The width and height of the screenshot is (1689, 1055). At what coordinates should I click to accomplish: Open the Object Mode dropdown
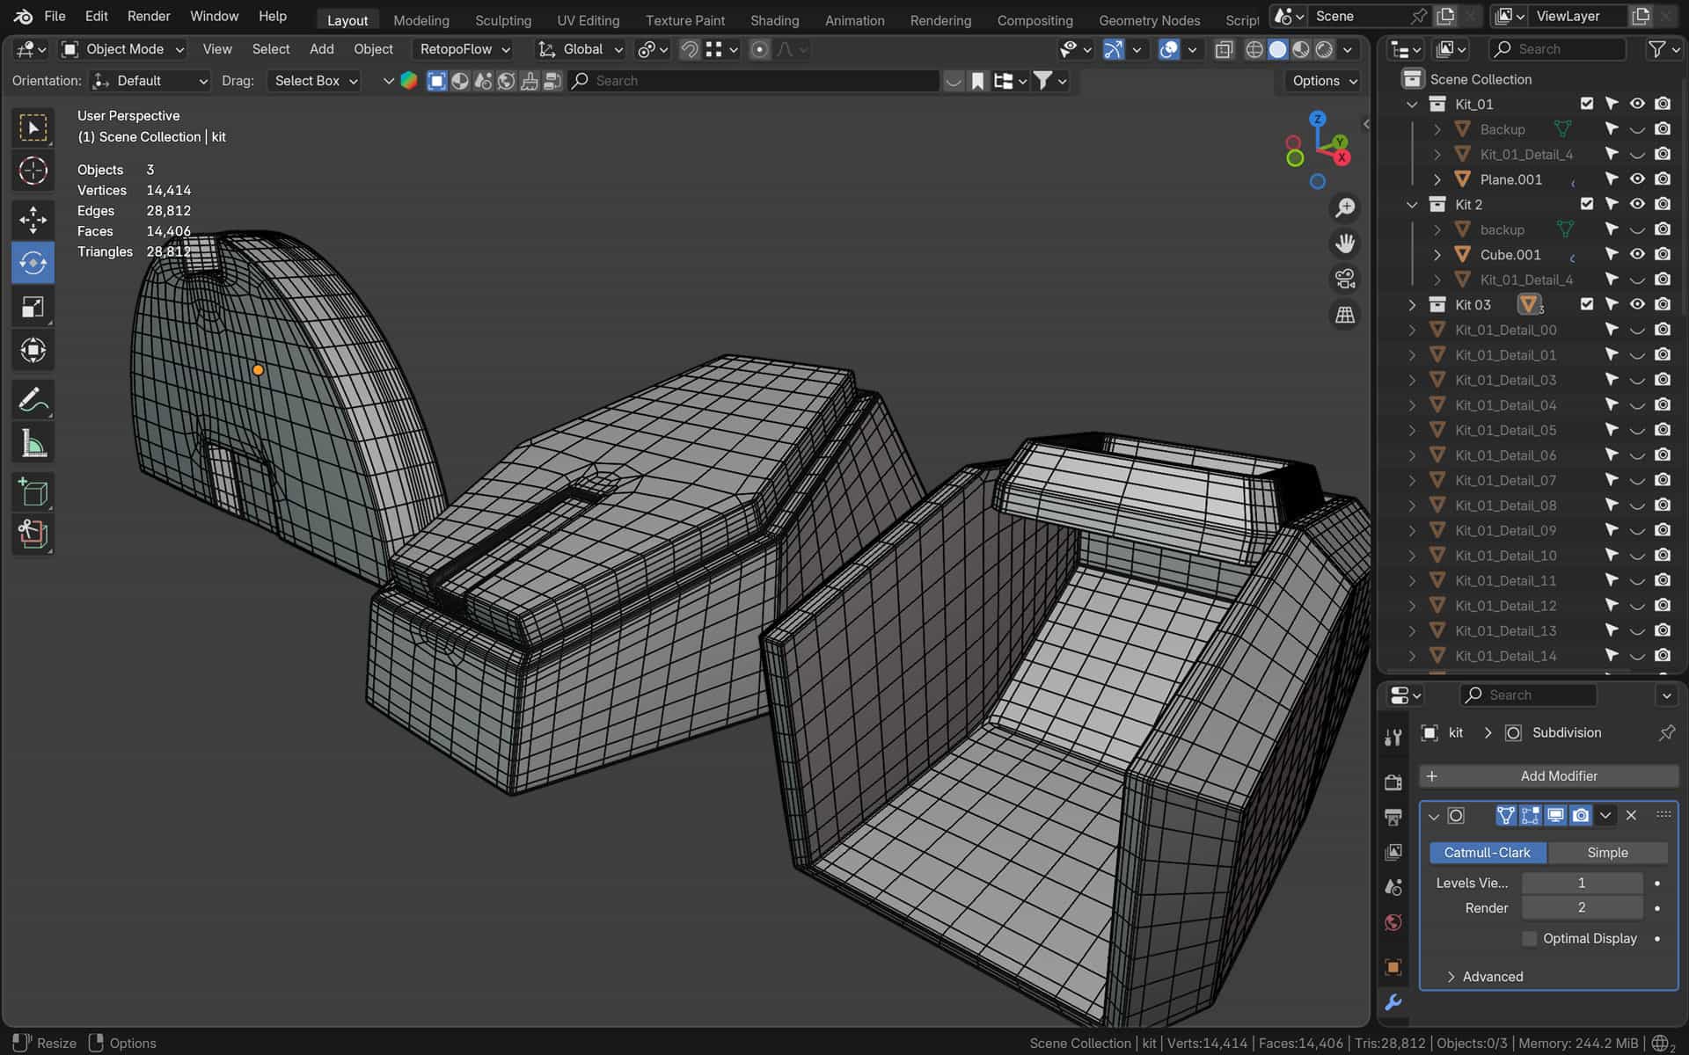pos(122,49)
